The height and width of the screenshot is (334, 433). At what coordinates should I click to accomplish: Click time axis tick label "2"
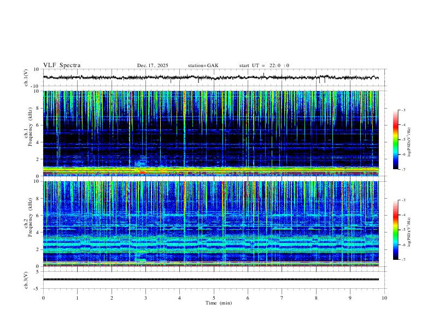[x=112, y=298]
